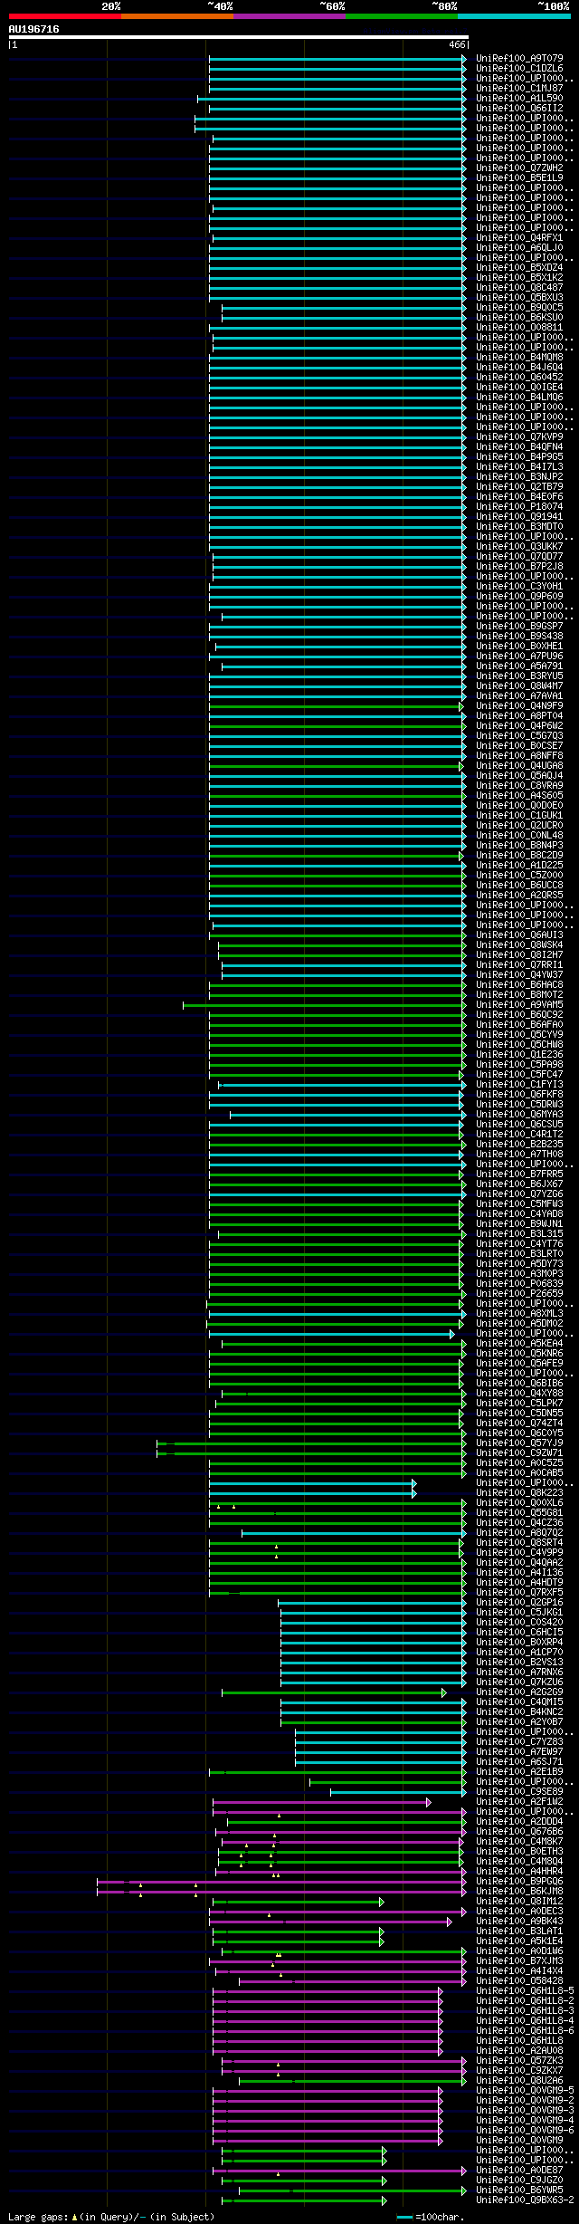This screenshot has height=2224, width=579.
Task: Click the UniRef100_A8XML3 label
Action: tap(519, 1313)
